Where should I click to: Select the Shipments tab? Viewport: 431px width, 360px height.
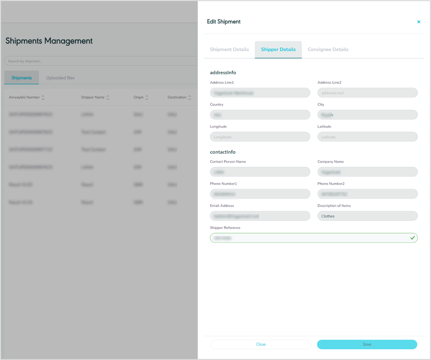click(x=22, y=78)
